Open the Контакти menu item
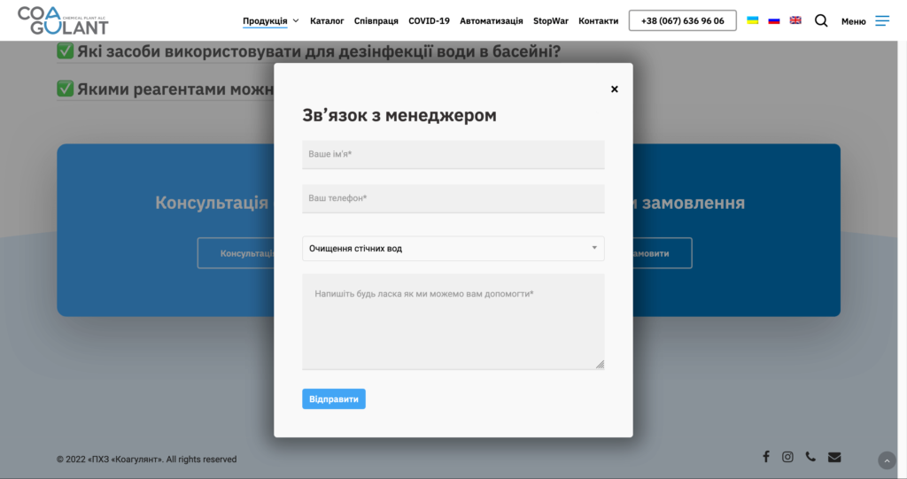The image size is (907, 479). (x=598, y=21)
